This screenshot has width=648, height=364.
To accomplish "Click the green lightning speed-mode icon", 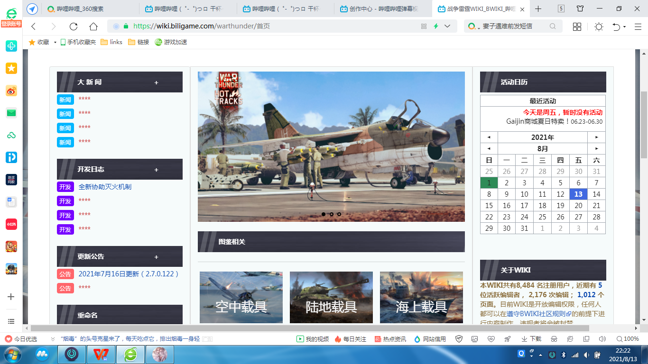I will pos(436,27).
